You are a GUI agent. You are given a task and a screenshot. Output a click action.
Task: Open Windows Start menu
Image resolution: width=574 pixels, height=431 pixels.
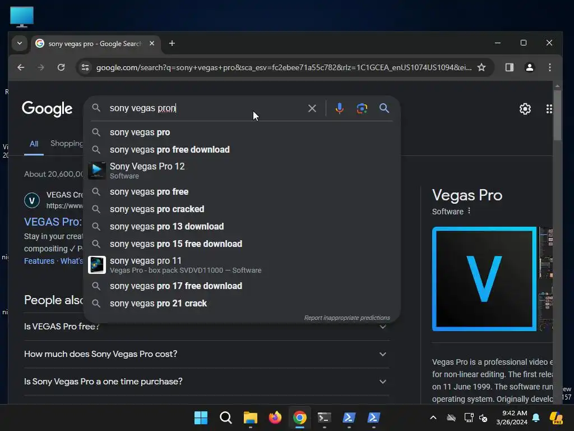(x=201, y=418)
